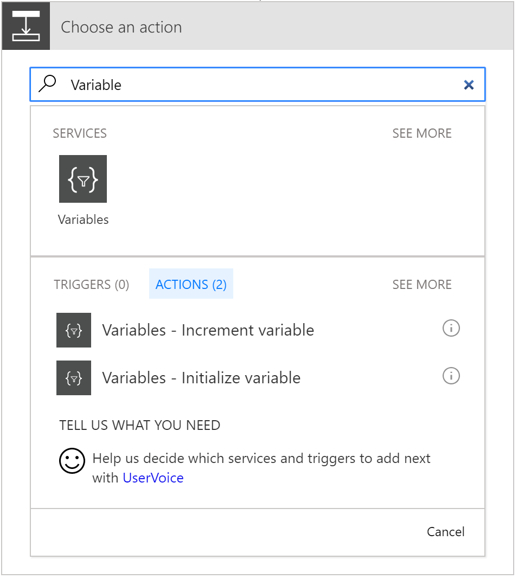The width and height of the screenshot is (518, 579).
Task: Click inside the Variable search field
Action: (x=217, y=84)
